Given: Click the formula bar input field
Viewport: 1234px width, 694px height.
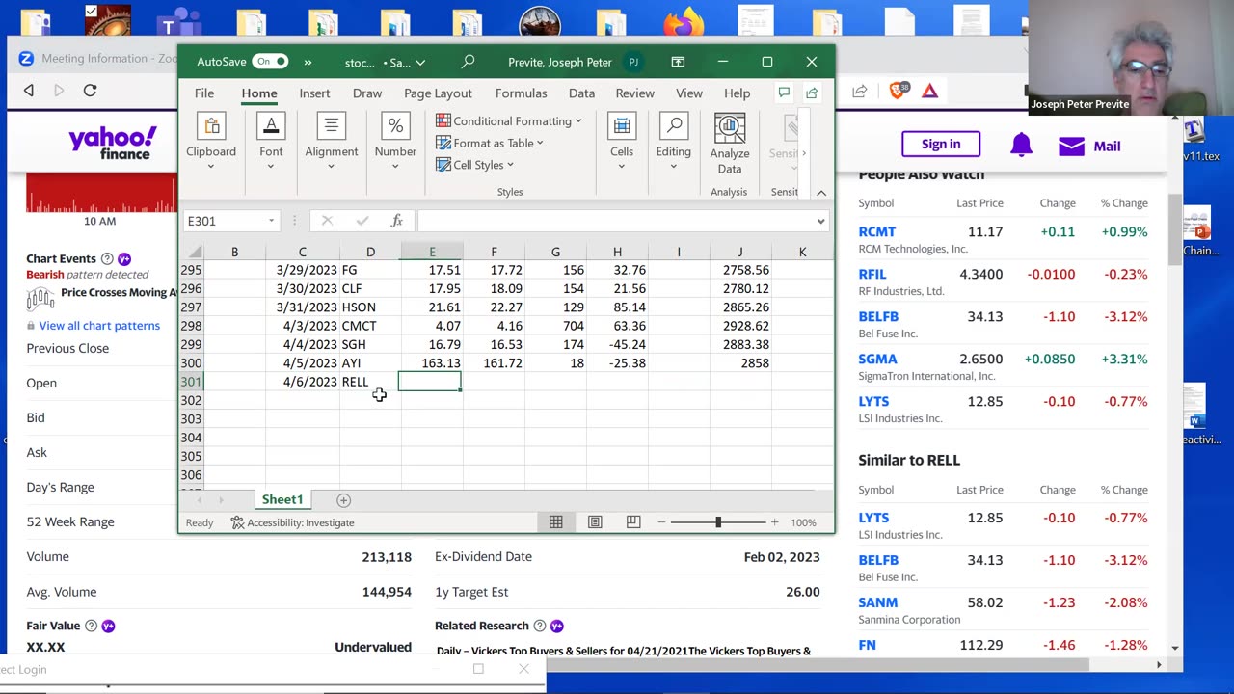Looking at the screenshot, I should pyautogui.click(x=615, y=221).
